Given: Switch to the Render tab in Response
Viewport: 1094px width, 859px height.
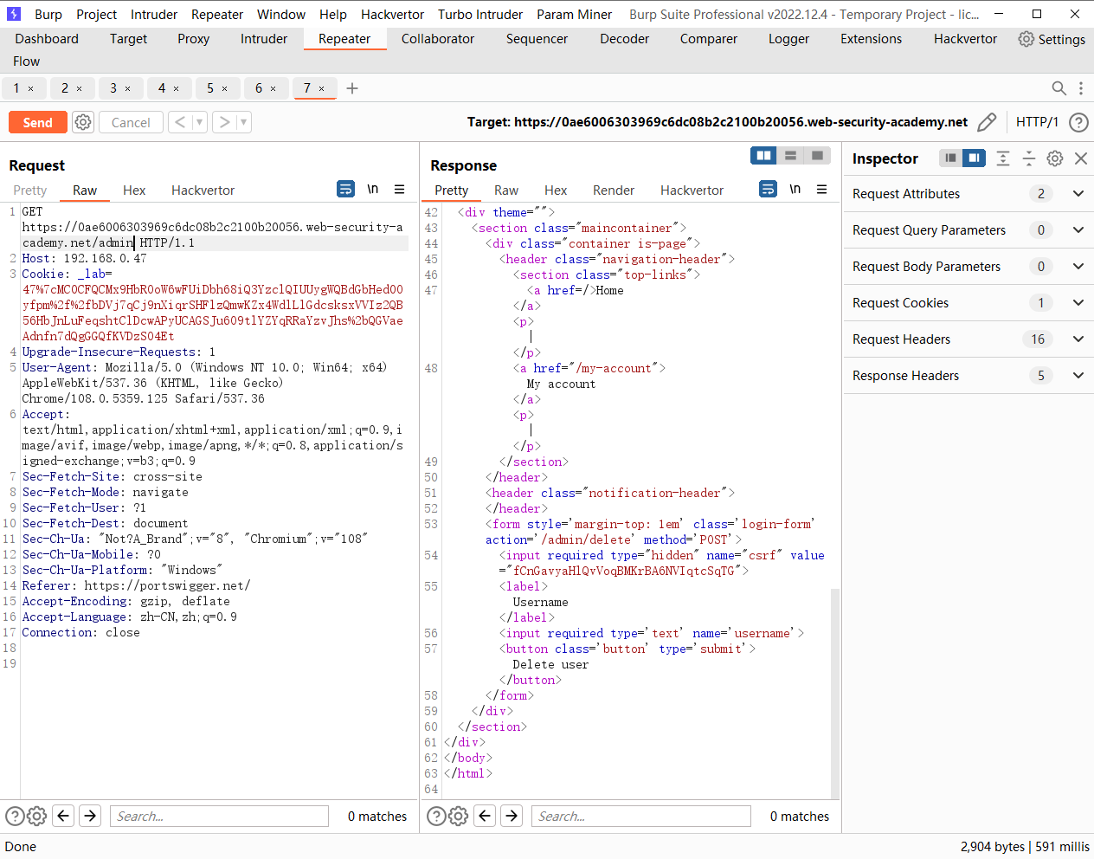Looking at the screenshot, I should tap(614, 190).
